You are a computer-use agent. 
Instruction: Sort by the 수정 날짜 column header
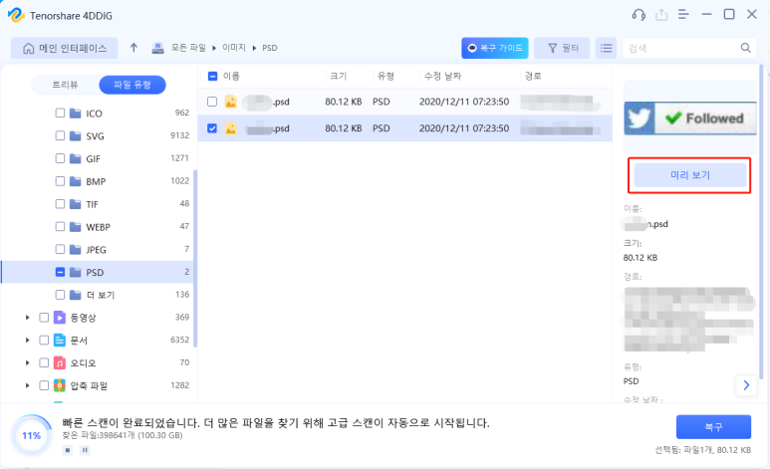(442, 76)
